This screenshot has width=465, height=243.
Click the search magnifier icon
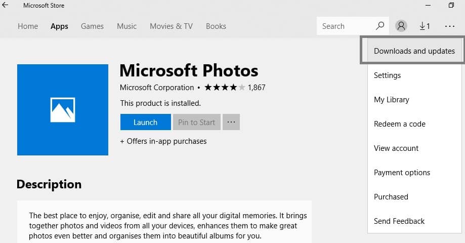pos(380,26)
